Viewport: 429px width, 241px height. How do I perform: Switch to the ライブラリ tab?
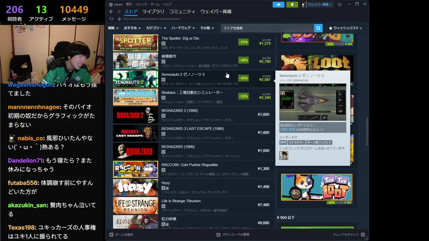point(153,12)
